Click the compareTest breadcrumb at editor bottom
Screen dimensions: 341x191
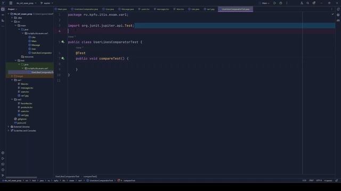[x=90, y=177]
